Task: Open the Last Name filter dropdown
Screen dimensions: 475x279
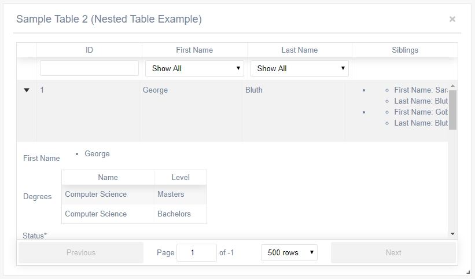Action: tap(300, 68)
